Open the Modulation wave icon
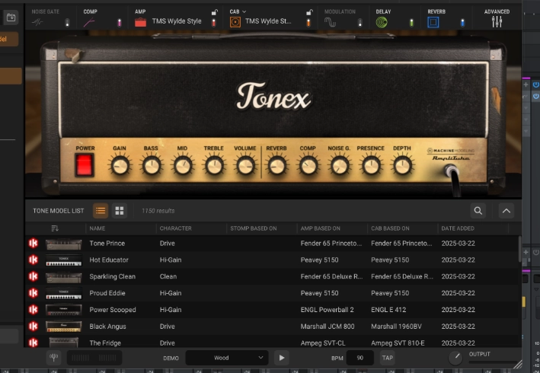Image resolution: width=540 pixels, height=373 pixels. click(330, 22)
